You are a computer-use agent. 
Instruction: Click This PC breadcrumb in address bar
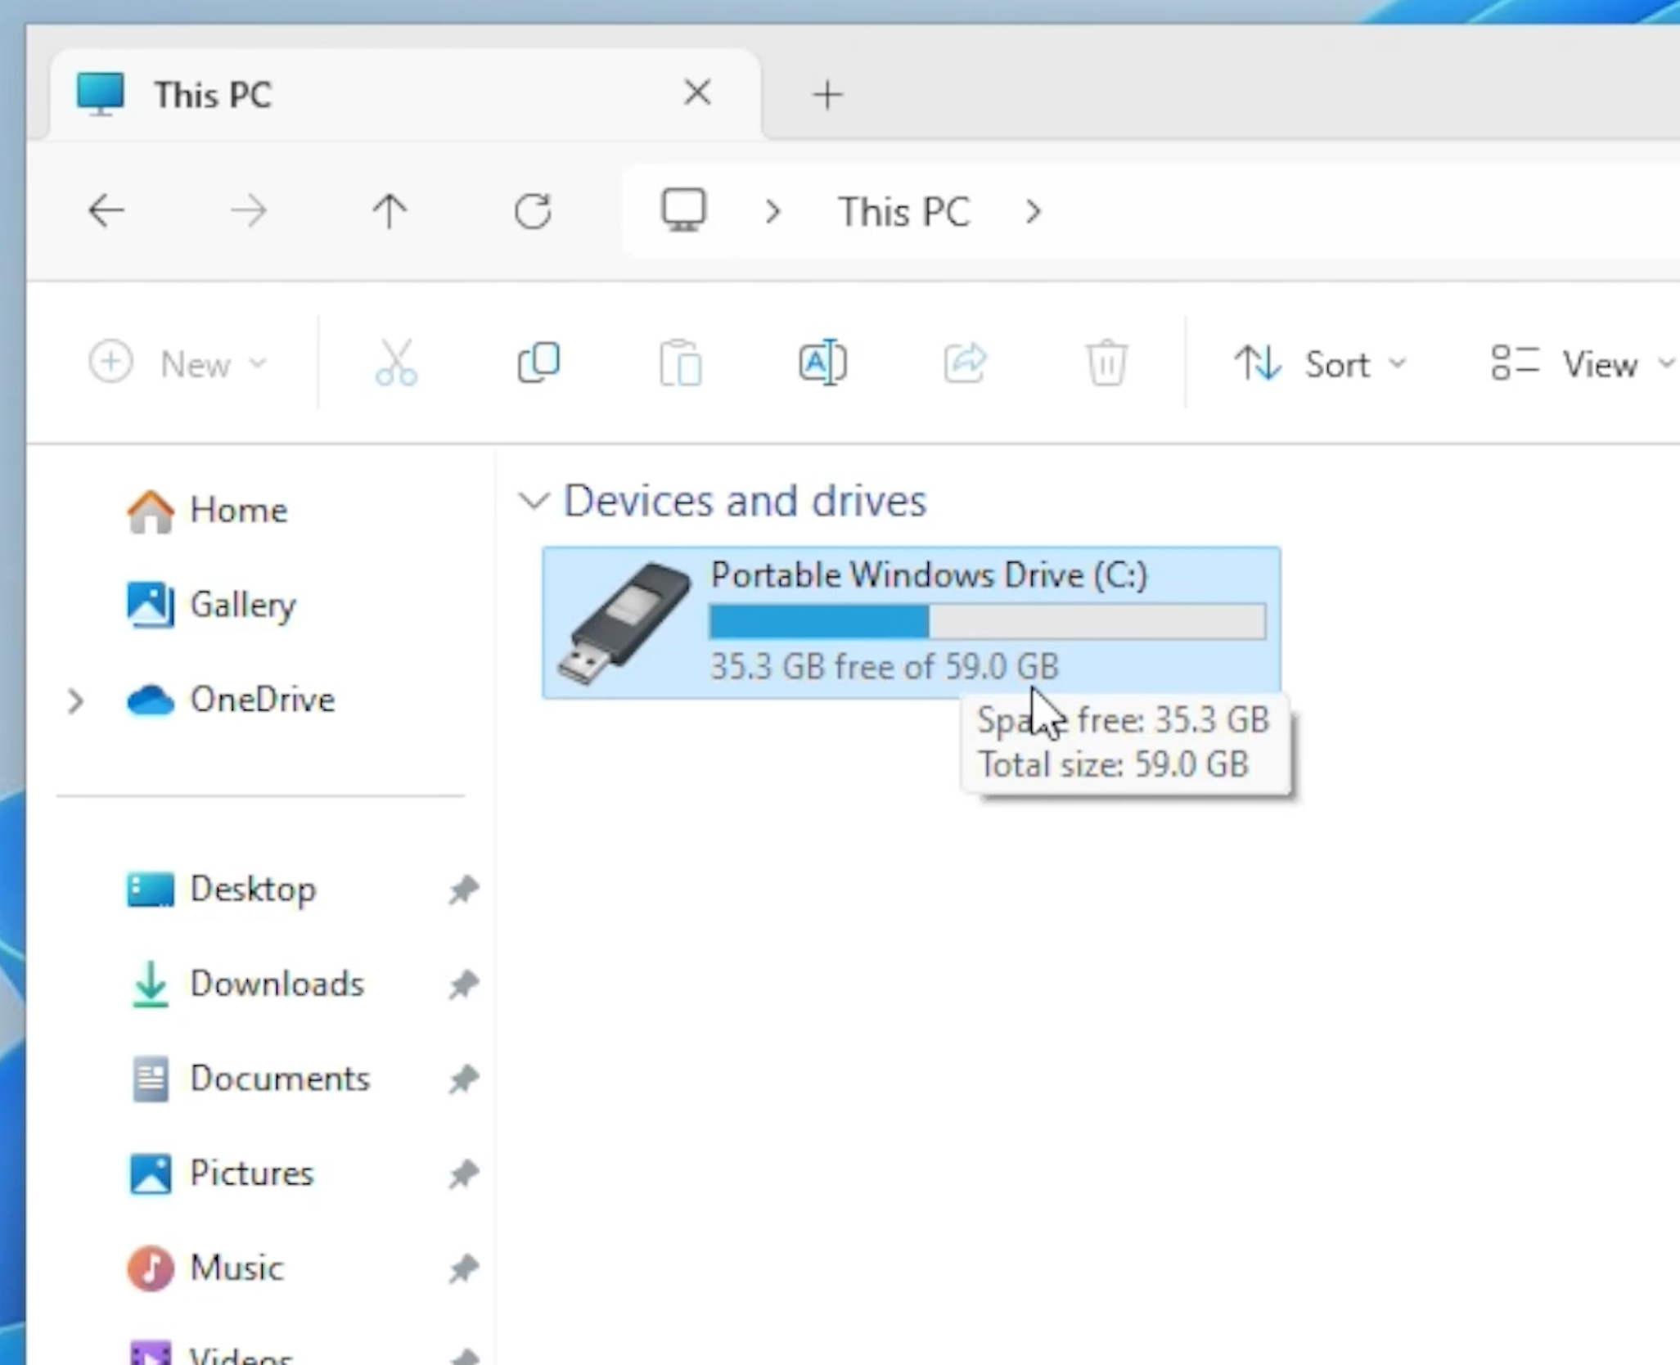click(903, 212)
